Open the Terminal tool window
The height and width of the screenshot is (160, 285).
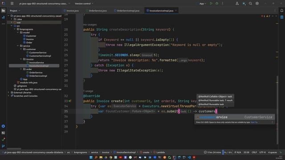click(x=3, y=133)
